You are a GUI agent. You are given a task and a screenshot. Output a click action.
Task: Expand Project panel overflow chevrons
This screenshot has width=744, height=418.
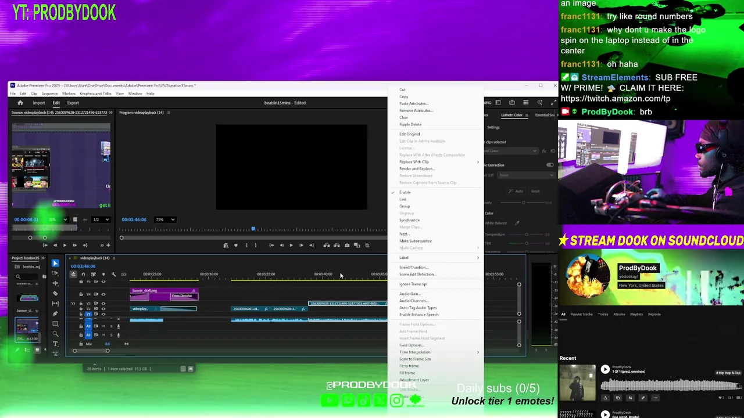pyautogui.click(x=44, y=258)
